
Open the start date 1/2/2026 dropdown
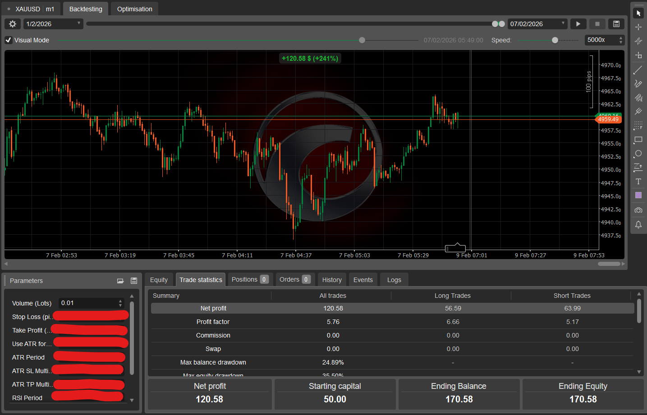click(x=79, y=24)
